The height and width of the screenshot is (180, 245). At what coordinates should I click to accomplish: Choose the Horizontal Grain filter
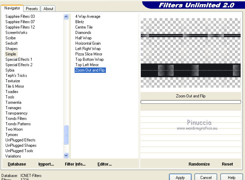point(88,43)
